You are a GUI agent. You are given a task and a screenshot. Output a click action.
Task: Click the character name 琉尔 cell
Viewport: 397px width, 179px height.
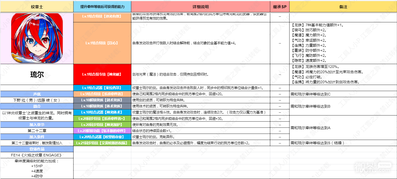(x=37, y=75)
